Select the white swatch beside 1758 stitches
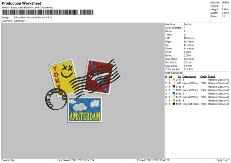231x163 pixels. [174, 97]
